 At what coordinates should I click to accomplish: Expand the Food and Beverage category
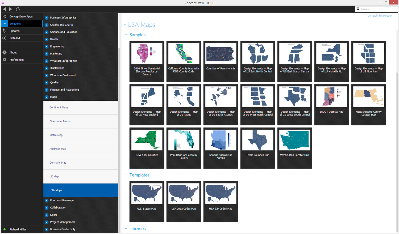47,201
